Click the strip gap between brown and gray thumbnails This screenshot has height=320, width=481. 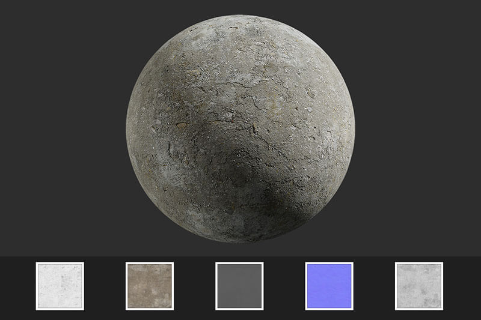(194, 286)
